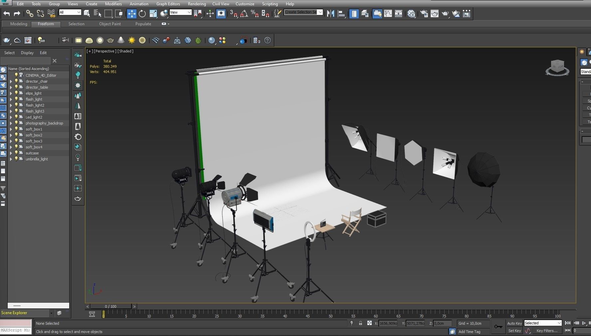Screen dimensions: 591x336
Task: Click the [Perspective] viewport label
Action: [x=105, y=51]
